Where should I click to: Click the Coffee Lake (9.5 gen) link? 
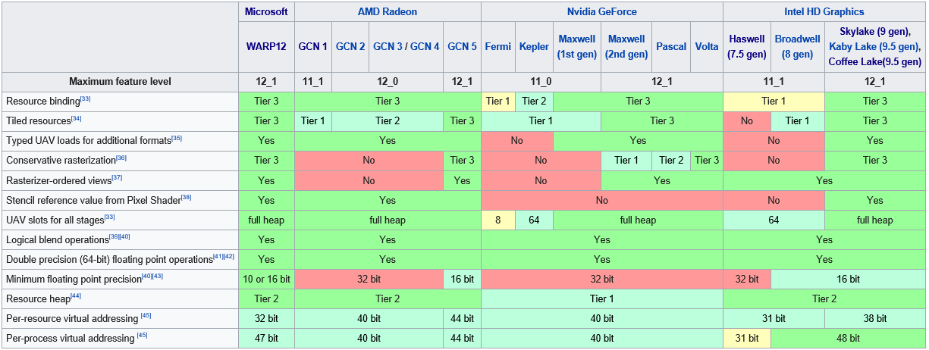pos(874,61)
